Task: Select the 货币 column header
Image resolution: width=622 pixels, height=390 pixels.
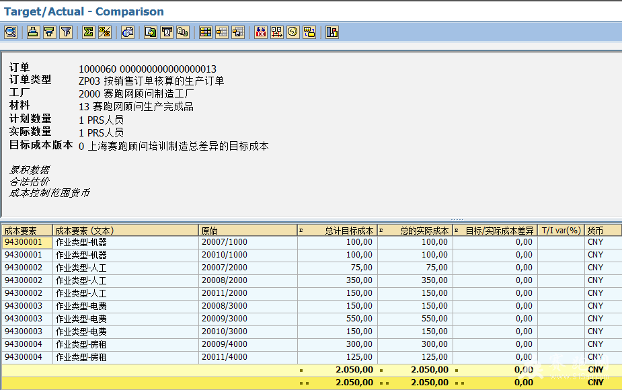Action: [603, 231]
